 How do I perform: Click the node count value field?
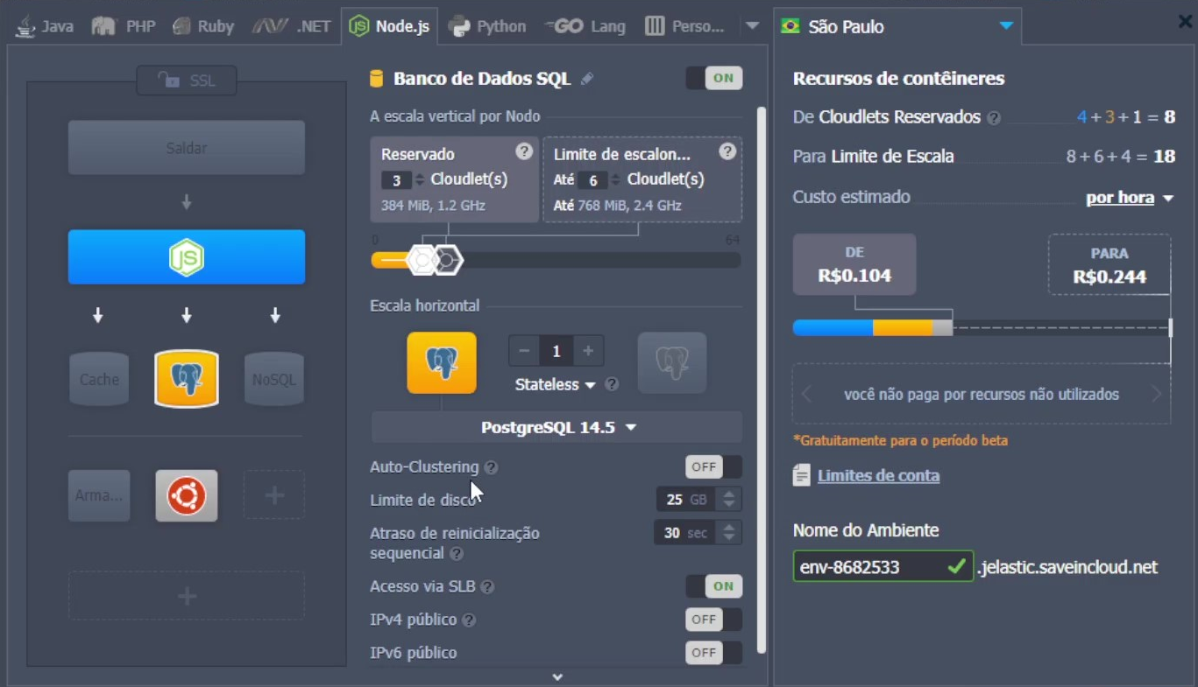556,351
